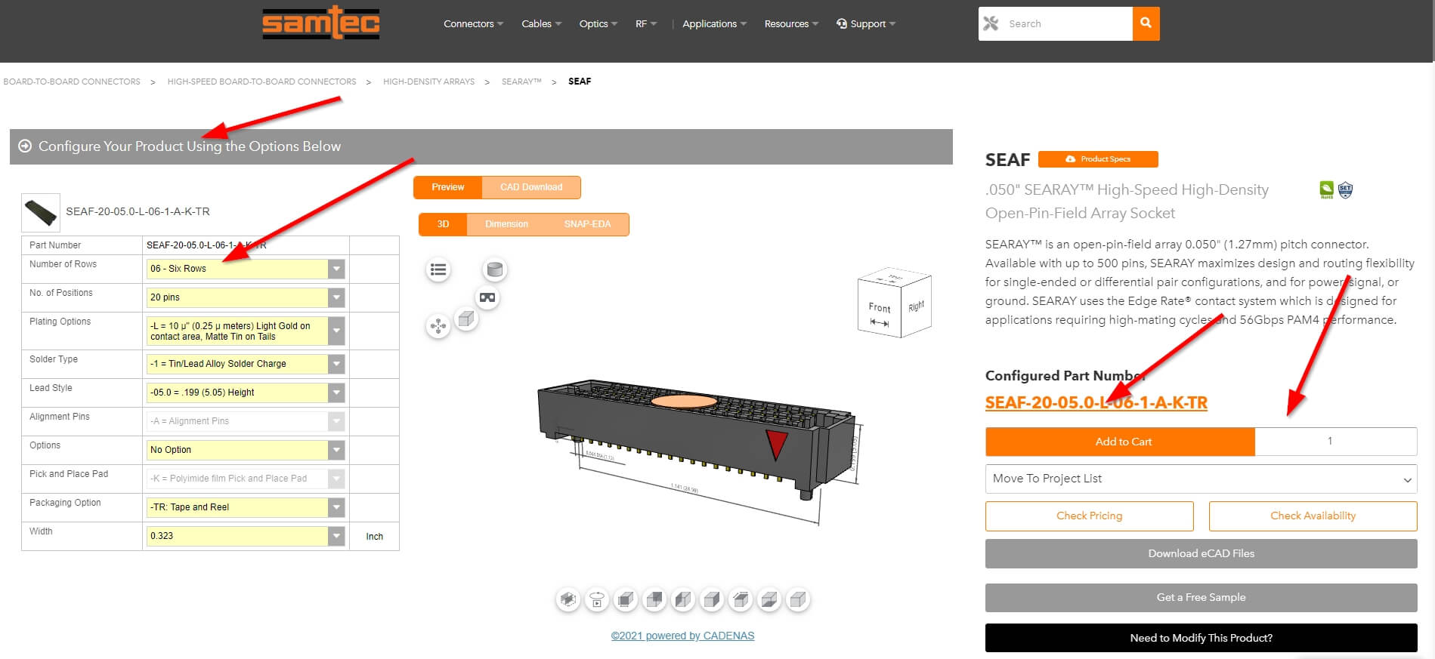This screenshot has height=659, width=1435.
Task: Expand the Solder Type dropdown
Action: pyautogui.click(x=246, y=364)
